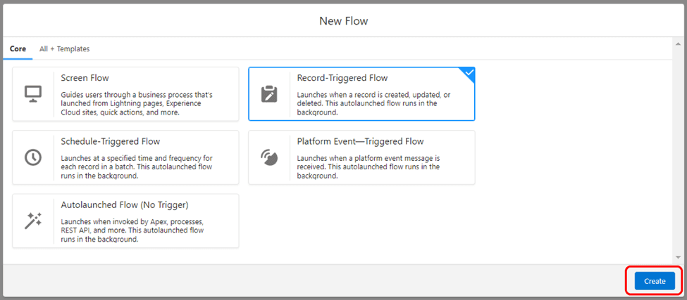Click the blue checkmark on the selected card
This screenshot has width=687, height=300.
[469, 72]
